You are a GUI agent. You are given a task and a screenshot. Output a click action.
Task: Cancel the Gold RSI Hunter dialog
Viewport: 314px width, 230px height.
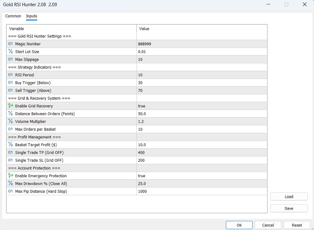(268, 225)
